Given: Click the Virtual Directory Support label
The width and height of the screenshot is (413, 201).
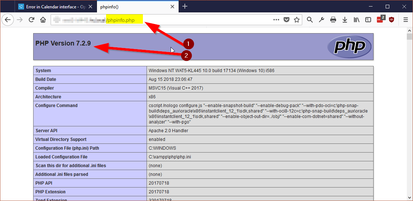Looking at the screenshot, I should pos(61,139).
